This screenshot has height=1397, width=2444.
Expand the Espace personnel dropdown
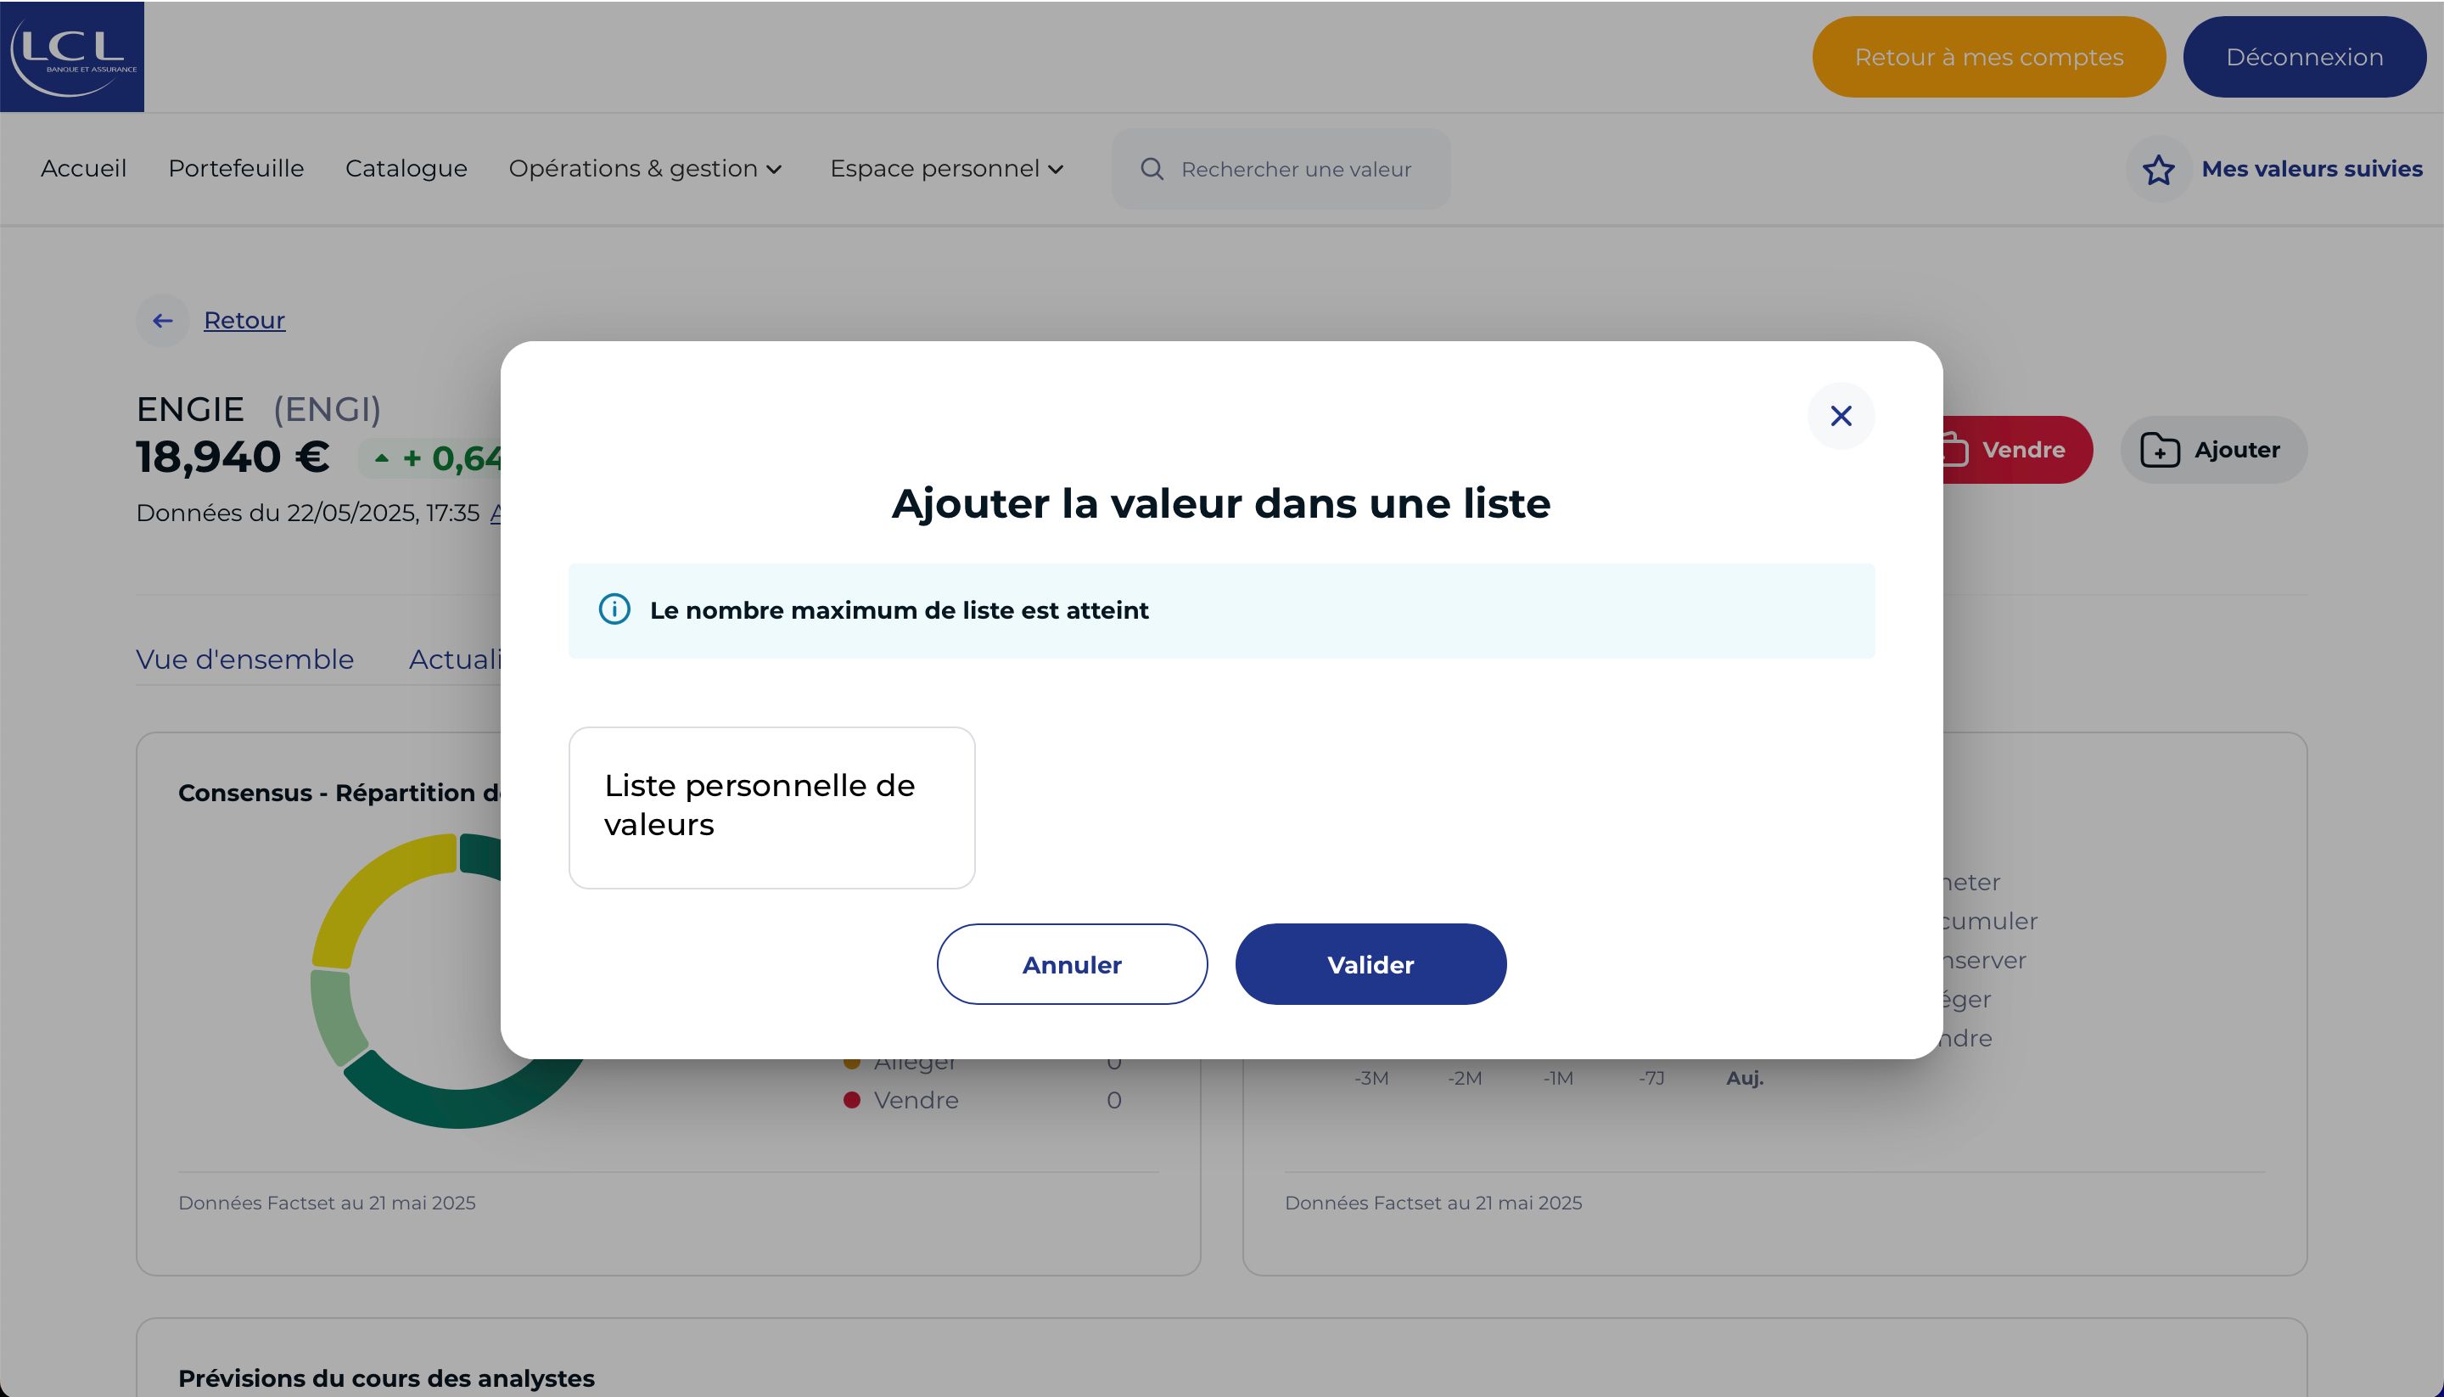(x=947, y=169)
